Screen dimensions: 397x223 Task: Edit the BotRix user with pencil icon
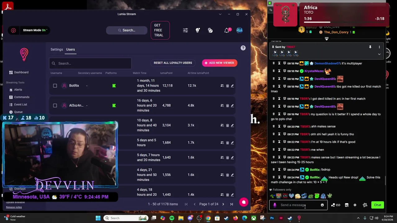(x=232, y=86)
